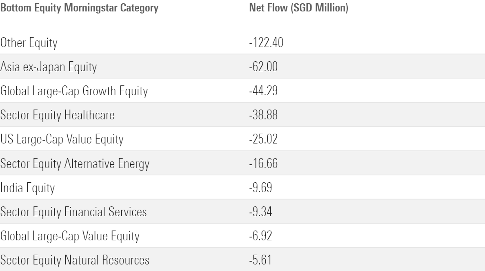Click the -25.02 net flow value
This screenshot has height=271, width=485.
(x=263, y=139)
